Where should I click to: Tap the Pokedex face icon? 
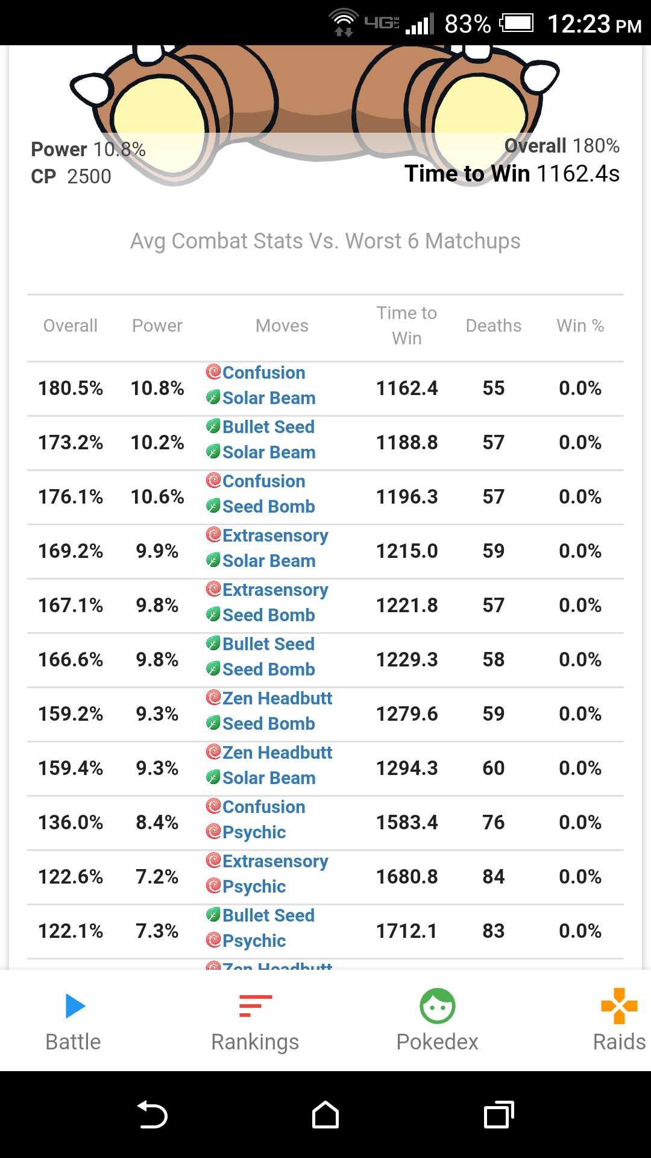click(438, 1006)
